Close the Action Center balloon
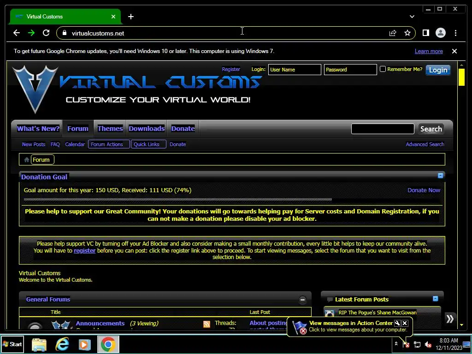This screenshot has width=472, height=354. (405, 323)
